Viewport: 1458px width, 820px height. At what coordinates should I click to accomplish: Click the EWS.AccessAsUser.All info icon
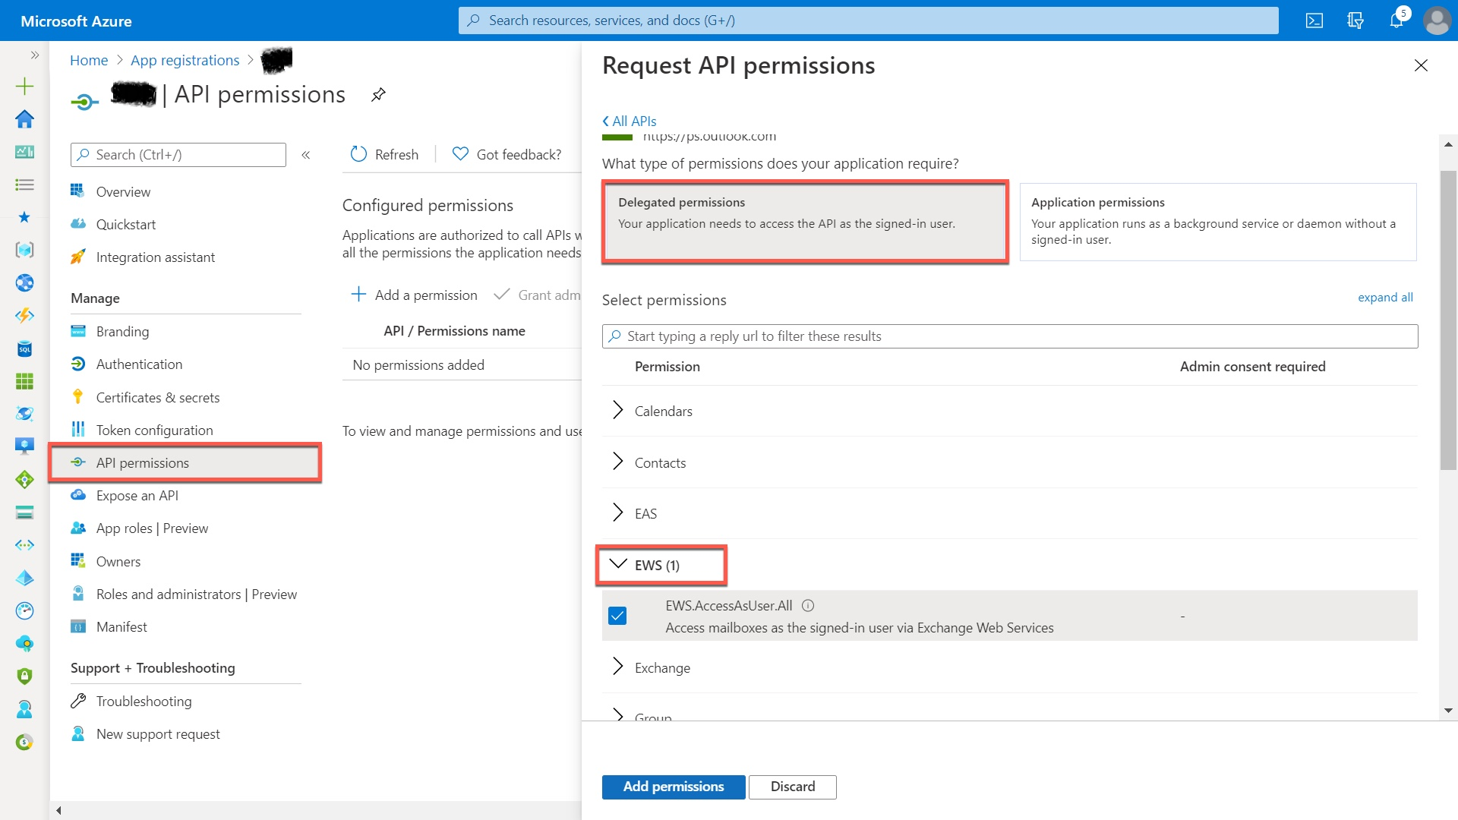tap(808, 606)
